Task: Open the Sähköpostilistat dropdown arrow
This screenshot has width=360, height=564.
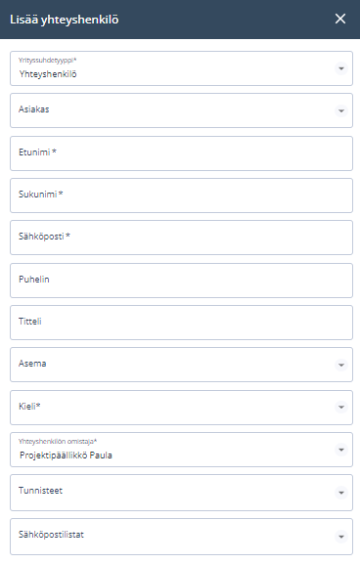Action: click(x=341, y=537)
